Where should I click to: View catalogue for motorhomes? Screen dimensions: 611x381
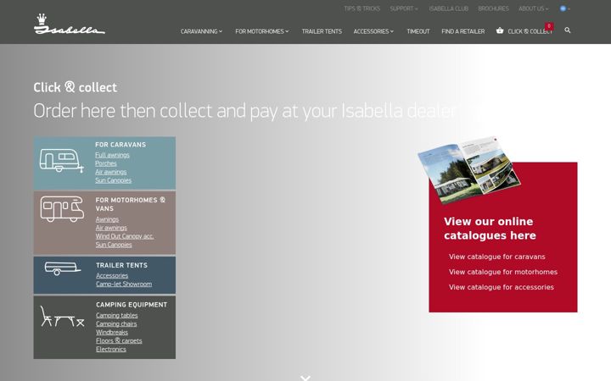click(503, 272)
